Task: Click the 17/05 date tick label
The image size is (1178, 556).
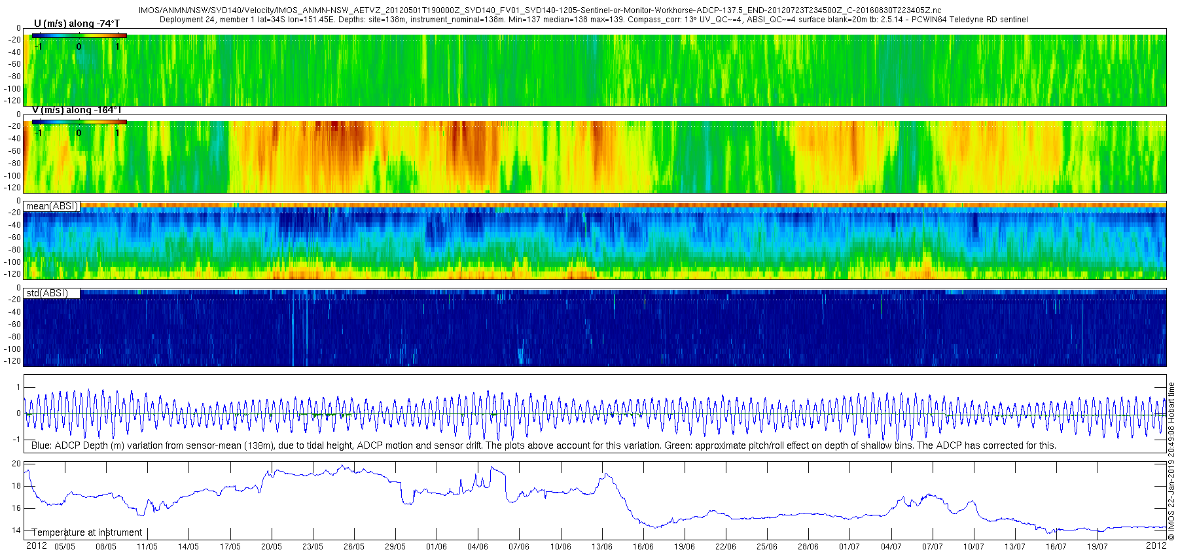Action: tap(230, 547)
